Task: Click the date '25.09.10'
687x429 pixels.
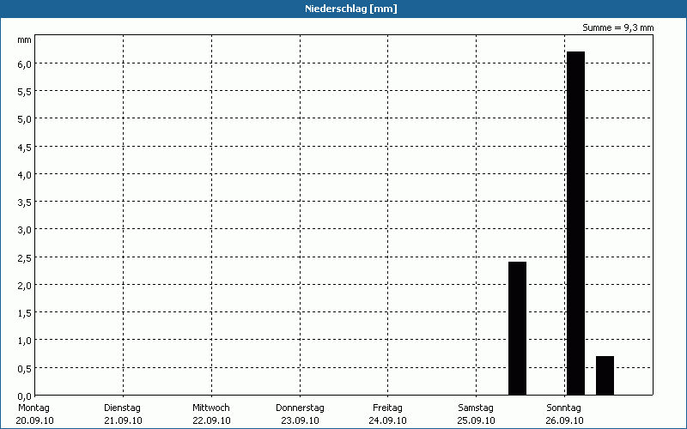Action: pyautogui.click(x=476, y=420)
